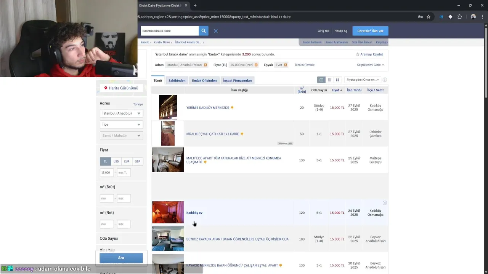This screenshot has height=274, width=488.
Task: Click the info icon beside the sort dropdown
Action: 385,80
